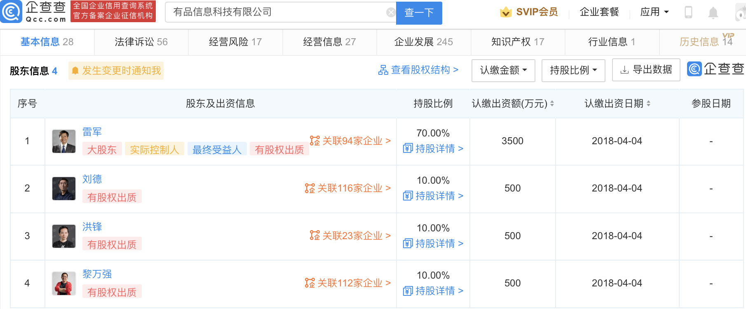Image resolution: width=746 pixels, height=309 pixels.
Task: Click related companies icon in 雷军 row
Action: pos(315,141)
